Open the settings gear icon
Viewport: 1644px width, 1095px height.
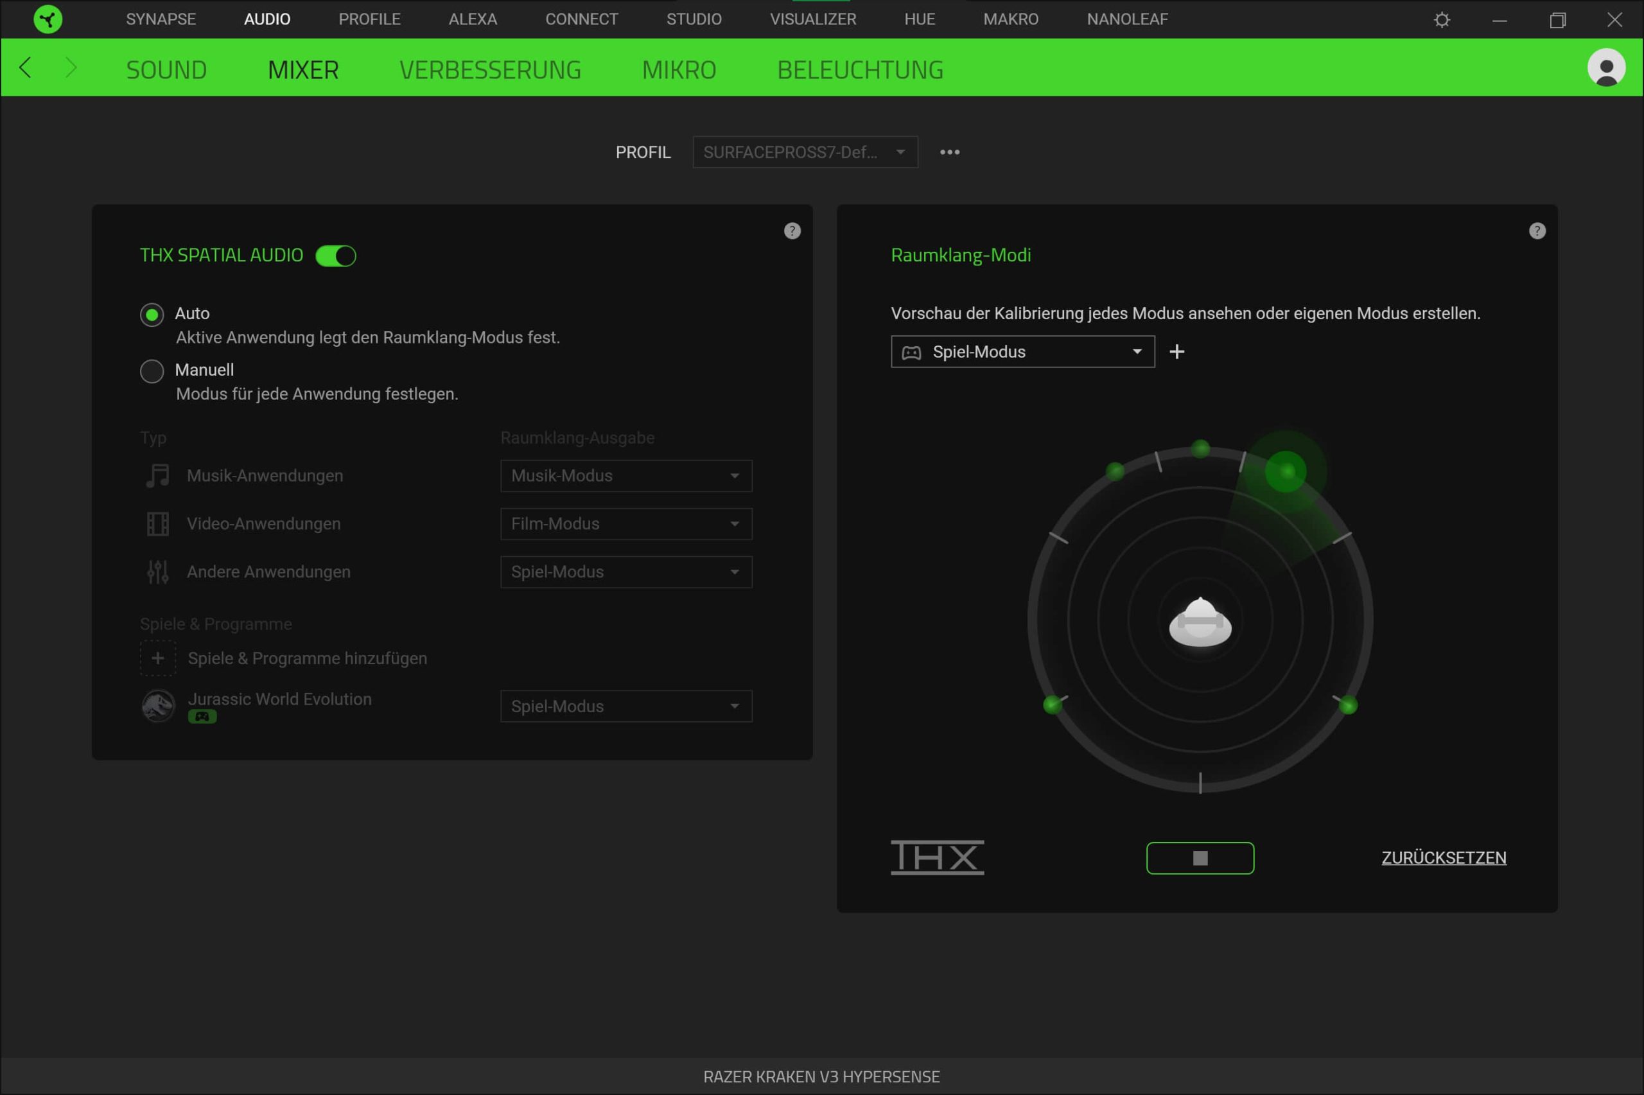(x=1442, y=19)
